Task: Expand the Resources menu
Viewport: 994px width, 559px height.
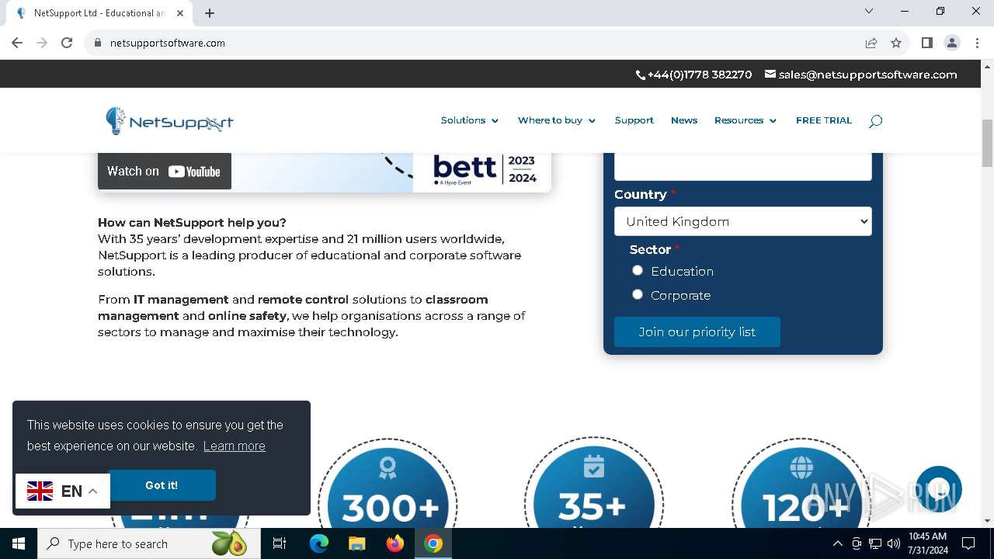Action: coord(745,120)
